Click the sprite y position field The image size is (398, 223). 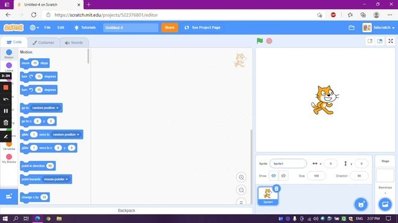361,164
